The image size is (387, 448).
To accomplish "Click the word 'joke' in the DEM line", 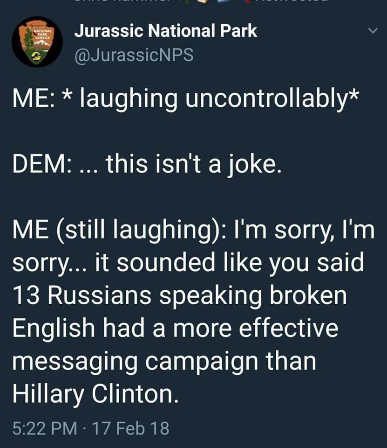I will click(252, 165).
